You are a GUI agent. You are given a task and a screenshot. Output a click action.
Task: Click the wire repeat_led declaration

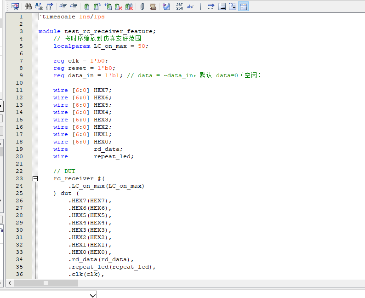coord(94,157)
